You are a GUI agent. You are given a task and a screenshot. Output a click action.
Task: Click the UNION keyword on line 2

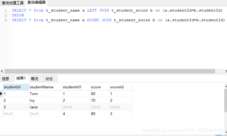(x=18, y=15)
